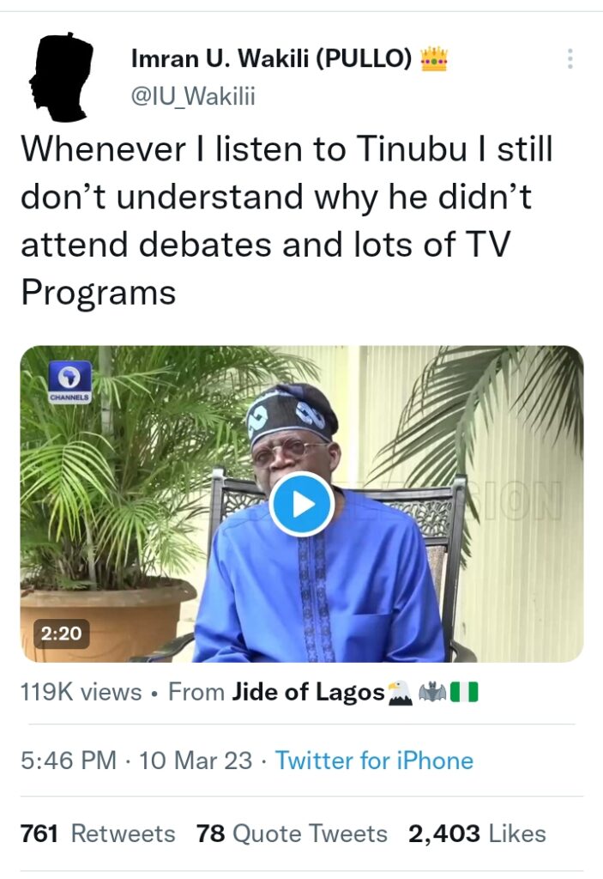This screenshot has height=879, width=603.
Task: View the 2,403 Likes list
Action: [x=477, y=834]
